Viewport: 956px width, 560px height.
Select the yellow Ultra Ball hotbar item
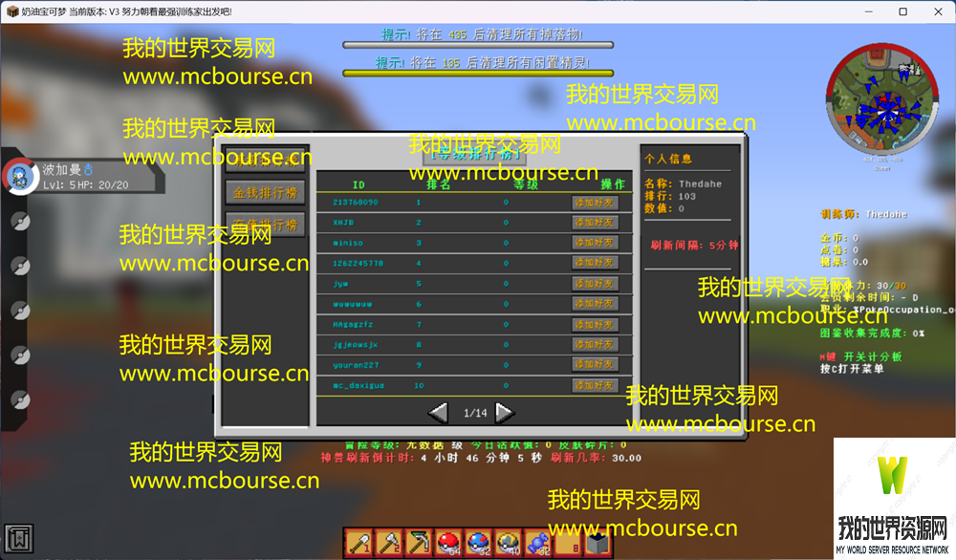pos(509,542)
